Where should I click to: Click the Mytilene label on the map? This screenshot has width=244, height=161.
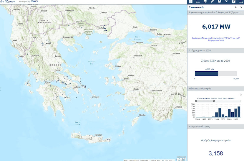[118, 66]
